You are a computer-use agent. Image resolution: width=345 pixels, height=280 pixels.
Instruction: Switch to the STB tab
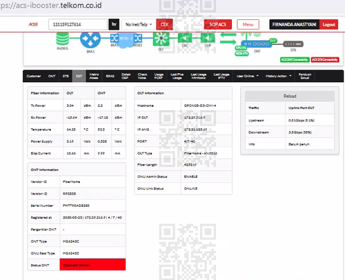pos(66,76)
